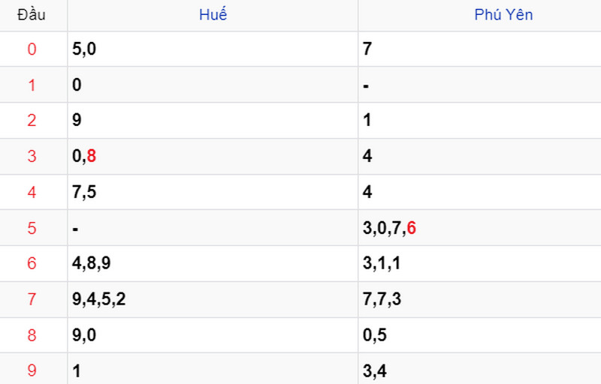
Task: Click Huế cell showing 9,4,5,2
Action: click(213, 299)
